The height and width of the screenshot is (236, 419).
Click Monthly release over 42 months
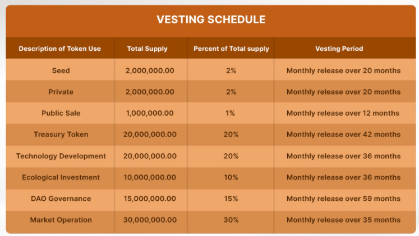(343, 134)
